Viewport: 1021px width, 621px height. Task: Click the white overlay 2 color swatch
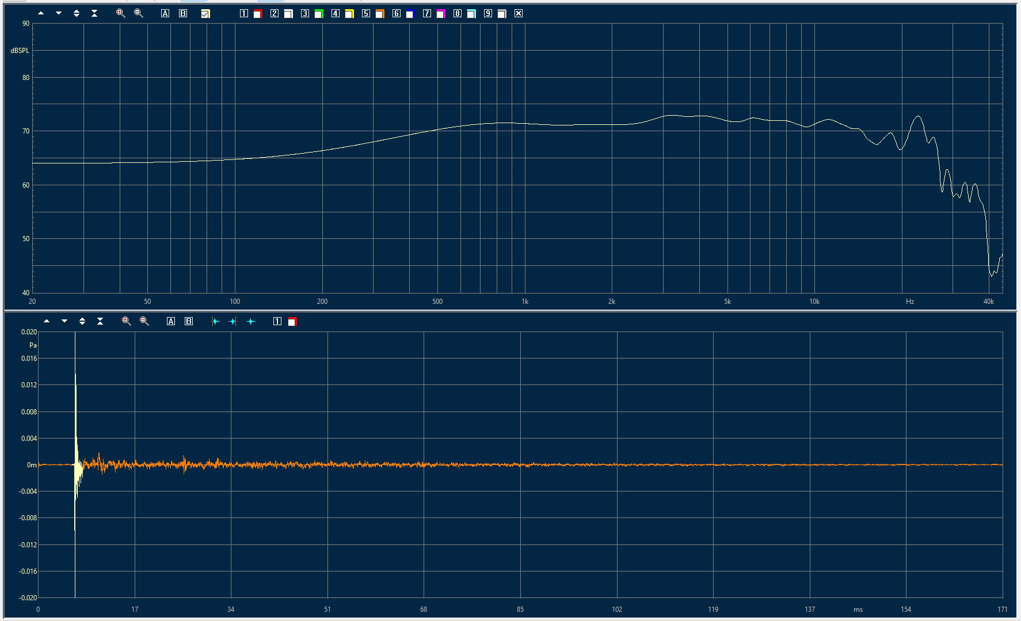(288, 14)
